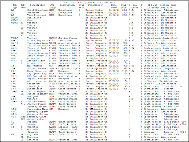
Task: Click 'Ontario' workers comp entry
Action: [x=169, y=86]
